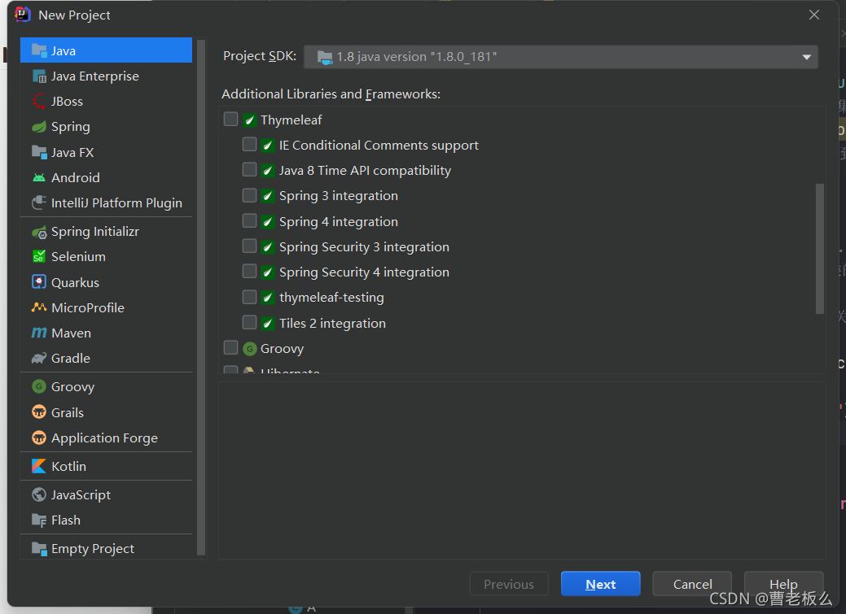Close the New Project dialog
This screenshot has height=614, width=846.
click(x=814, y=15)
